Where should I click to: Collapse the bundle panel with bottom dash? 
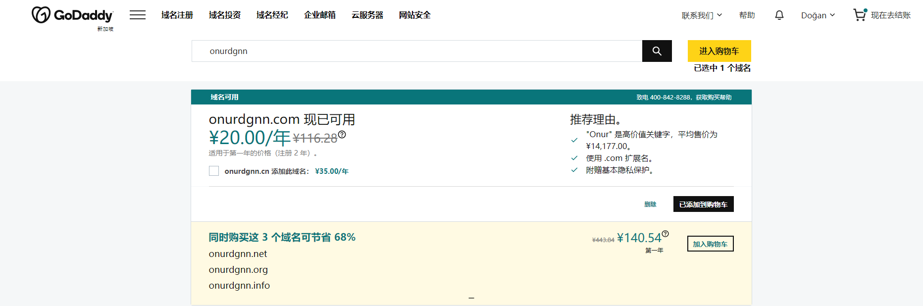[471, 298]
